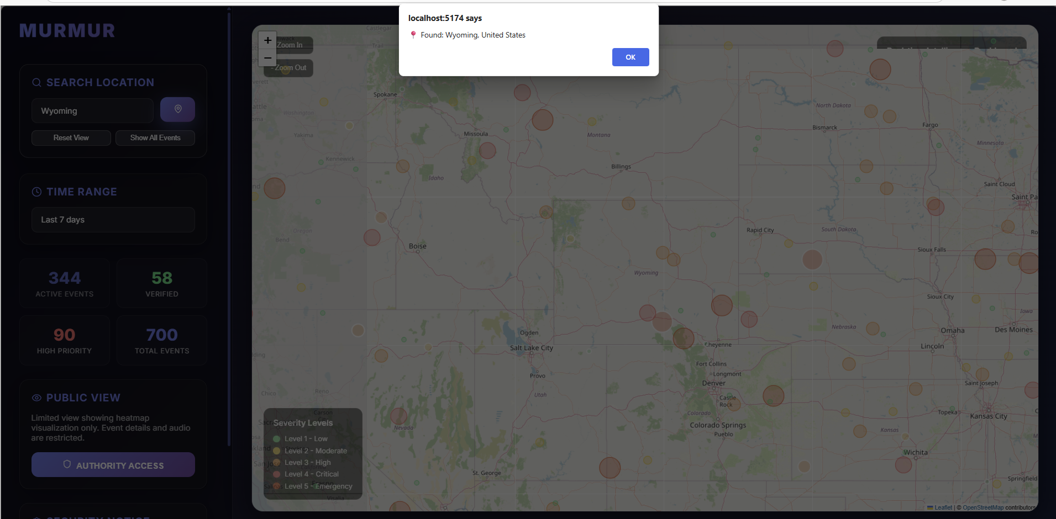Click the Bismarck city label on map
1056x519 pixels.
pos(824,128)
